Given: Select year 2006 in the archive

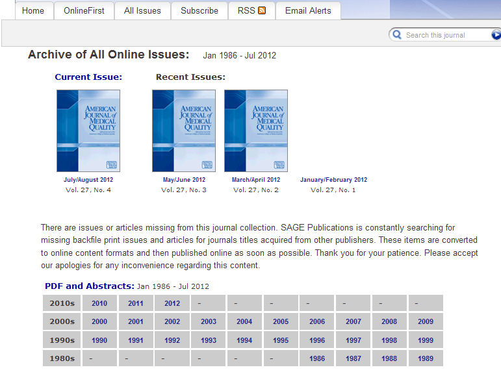Looking at the screenshot, I should [317, 321].
